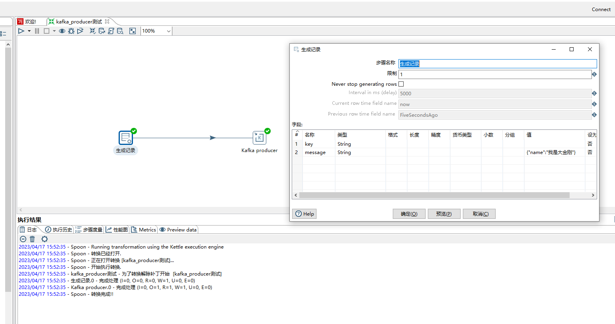
Task: Open preview with the 预览(P) button
Action: pos(444,214)
